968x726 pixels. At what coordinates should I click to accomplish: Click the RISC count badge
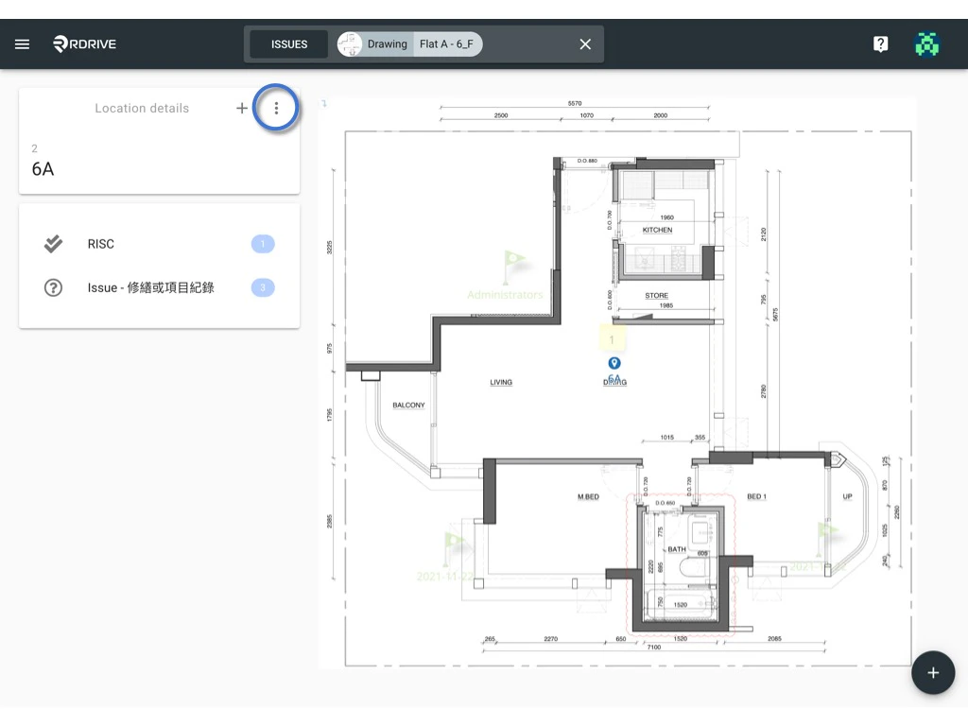pyautogui.click(x=263, y=244)
